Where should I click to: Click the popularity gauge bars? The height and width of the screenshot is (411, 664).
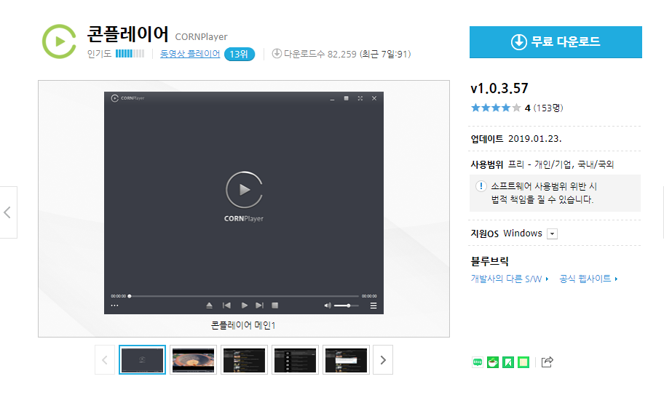tap(130, 54)
